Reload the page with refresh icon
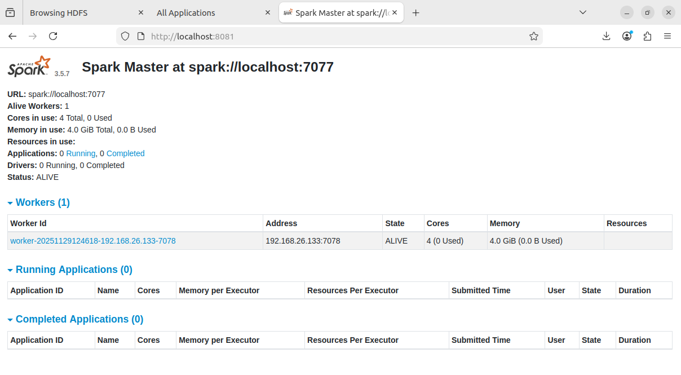Screen dimensions: 681x375 53,36
